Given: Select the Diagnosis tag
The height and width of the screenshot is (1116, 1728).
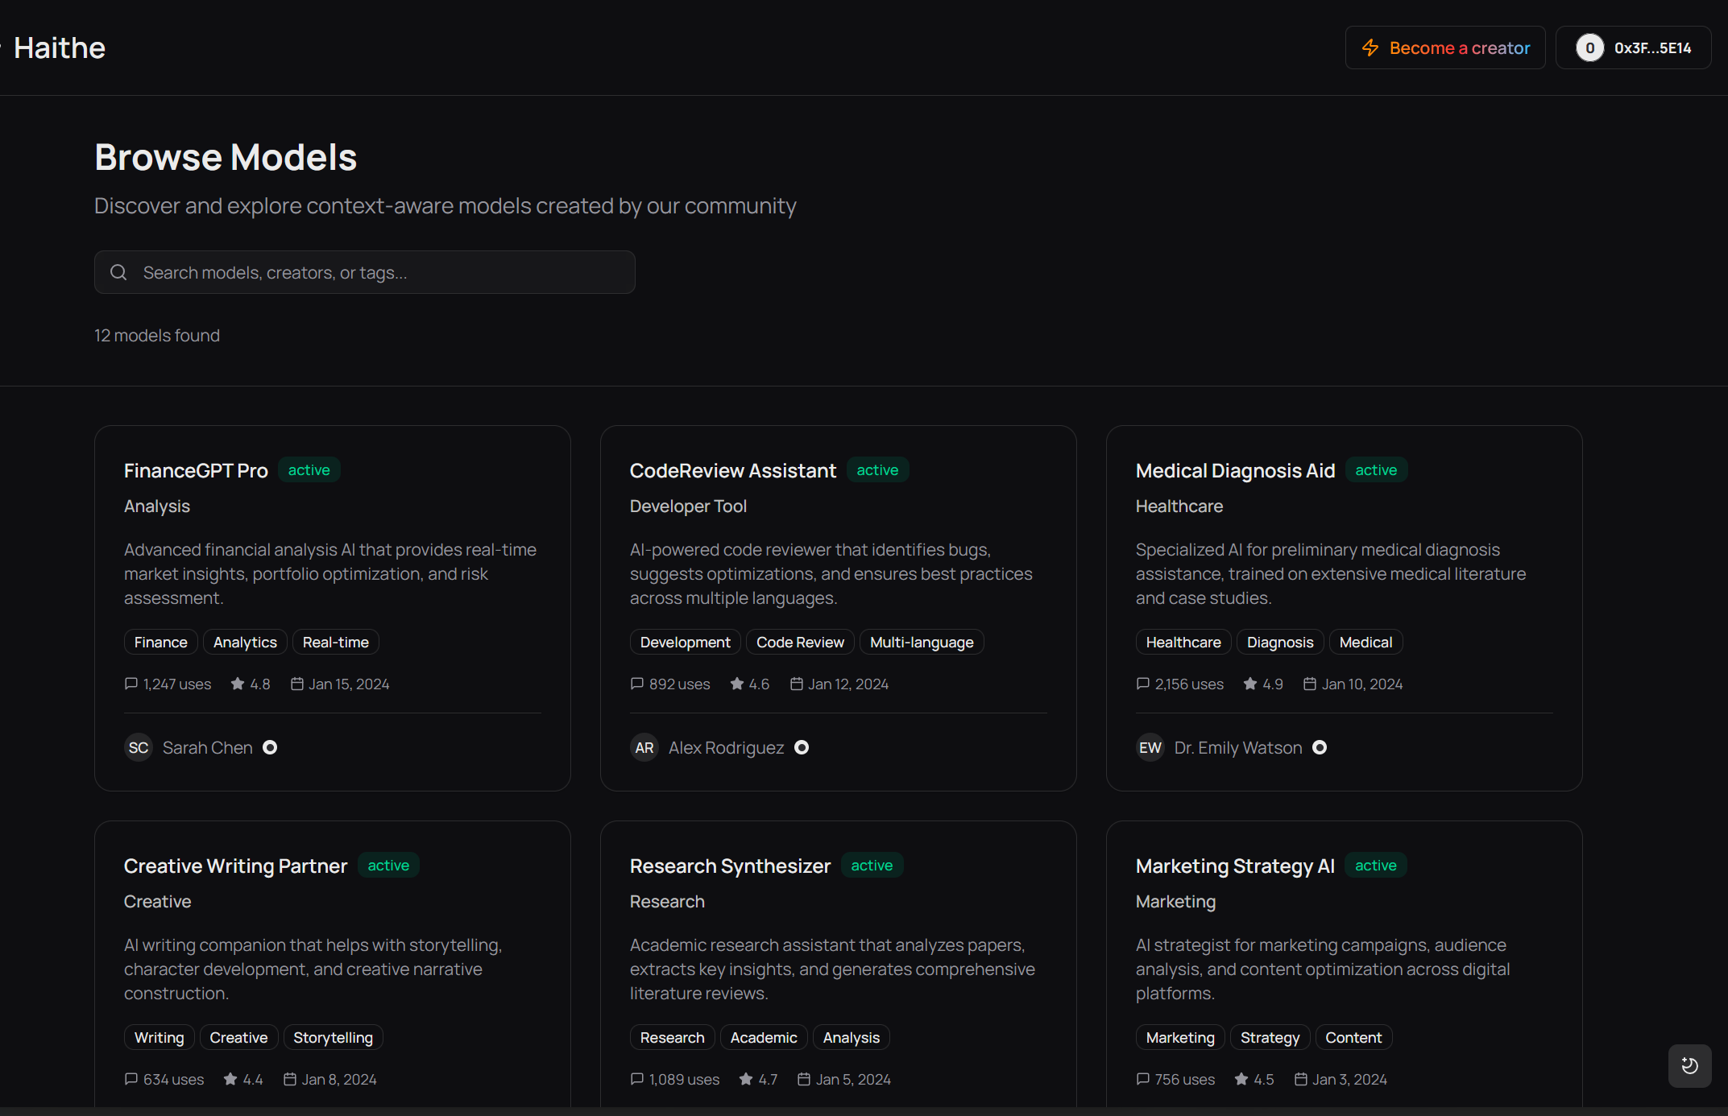Looking at the screenshot, I should point(1280,642).
